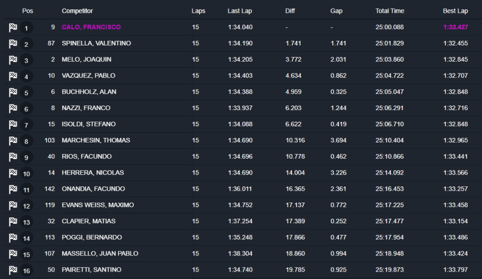The height and width of the screenshot is (279, 482).
Task: Click finish flag icon in MELO, JOAQUIN row
Action: 13,60
